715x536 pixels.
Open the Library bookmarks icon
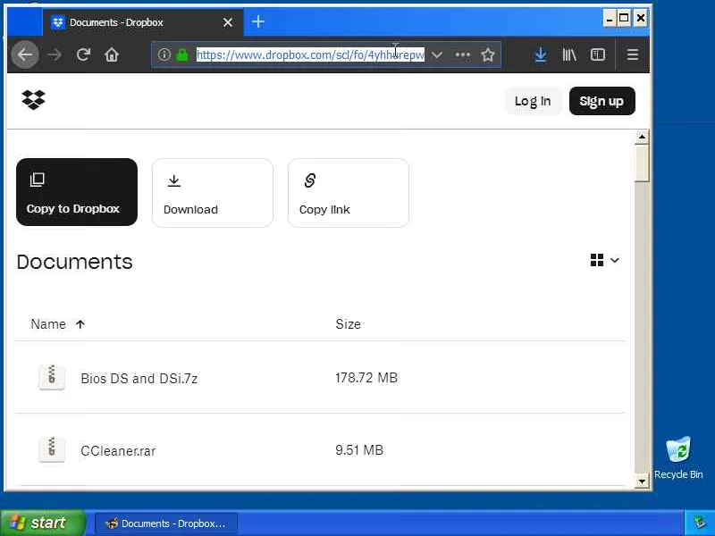(569, 54)
